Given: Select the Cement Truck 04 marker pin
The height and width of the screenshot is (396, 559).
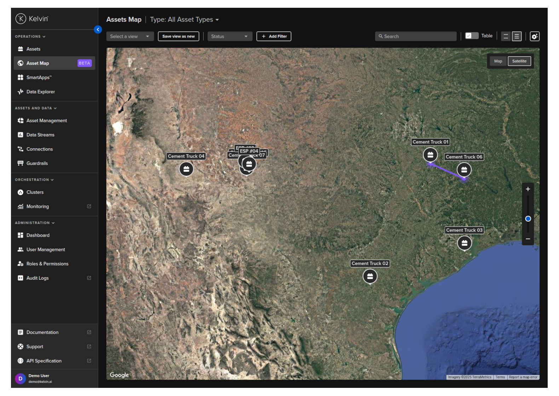Looking at the screenshot, I should (186, 169).
